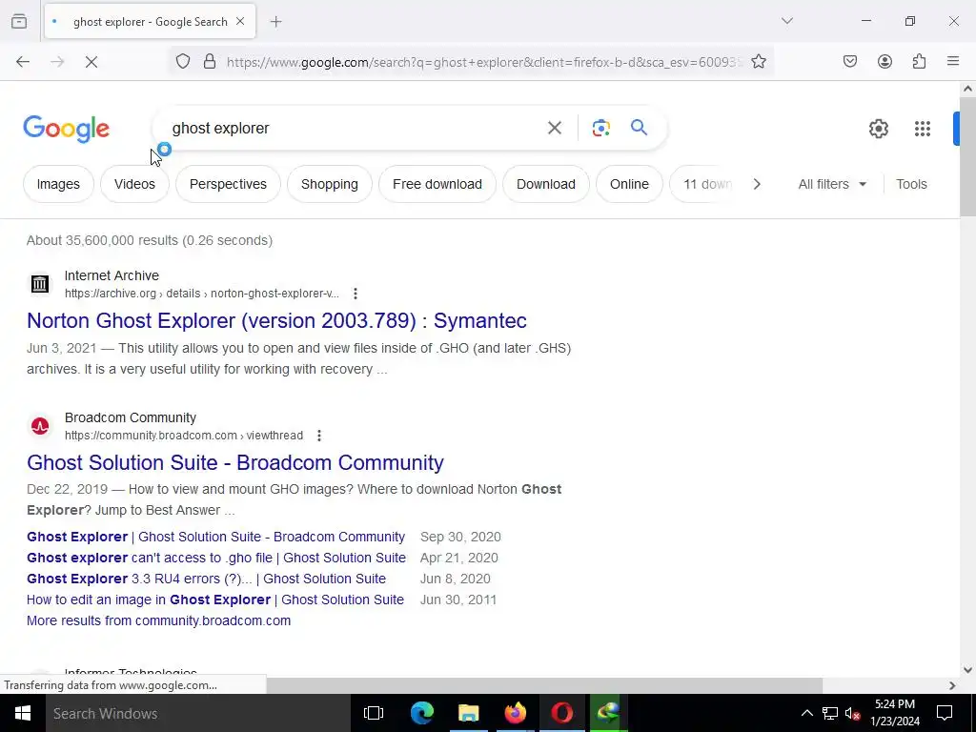Switch to Firefox taskbar icon
Image resolution: width=976 pixels, height=732 pixels.
[x=515, y=713]
